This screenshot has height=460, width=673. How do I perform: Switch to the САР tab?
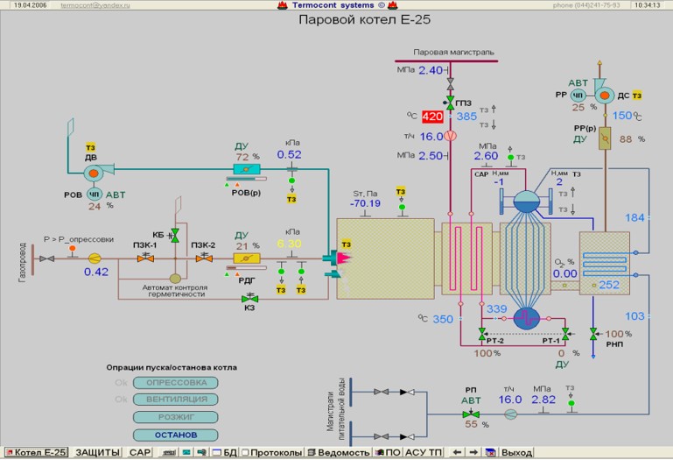point(139,452)
